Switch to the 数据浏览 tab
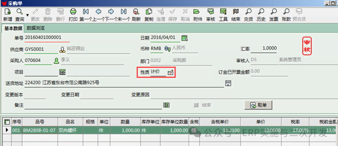 point(35,28)
